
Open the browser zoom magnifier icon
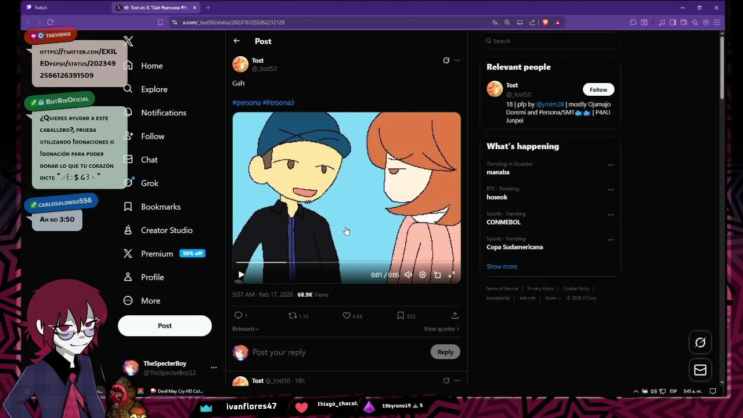507,22
